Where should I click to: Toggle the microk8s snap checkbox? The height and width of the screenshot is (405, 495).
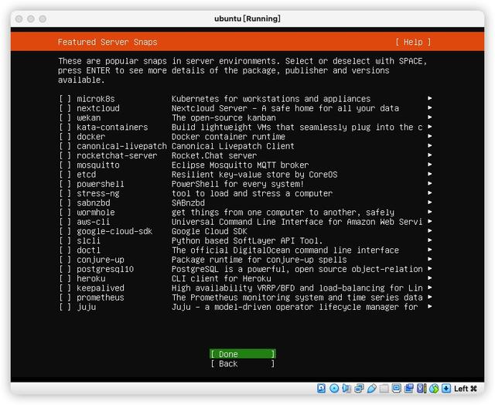click(65, 99)
